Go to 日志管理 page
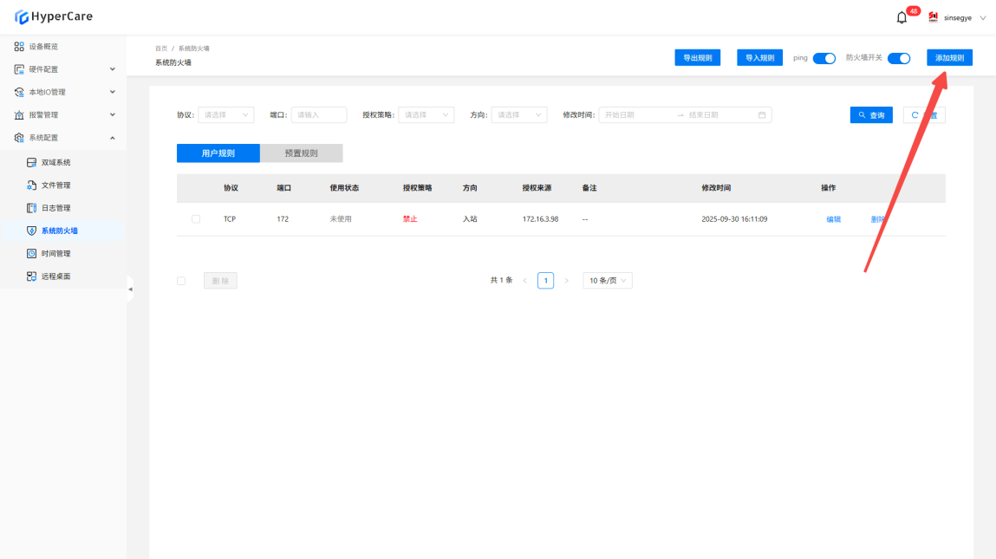The width and height of the screenshot is (996, 559). tap(55, 208)
